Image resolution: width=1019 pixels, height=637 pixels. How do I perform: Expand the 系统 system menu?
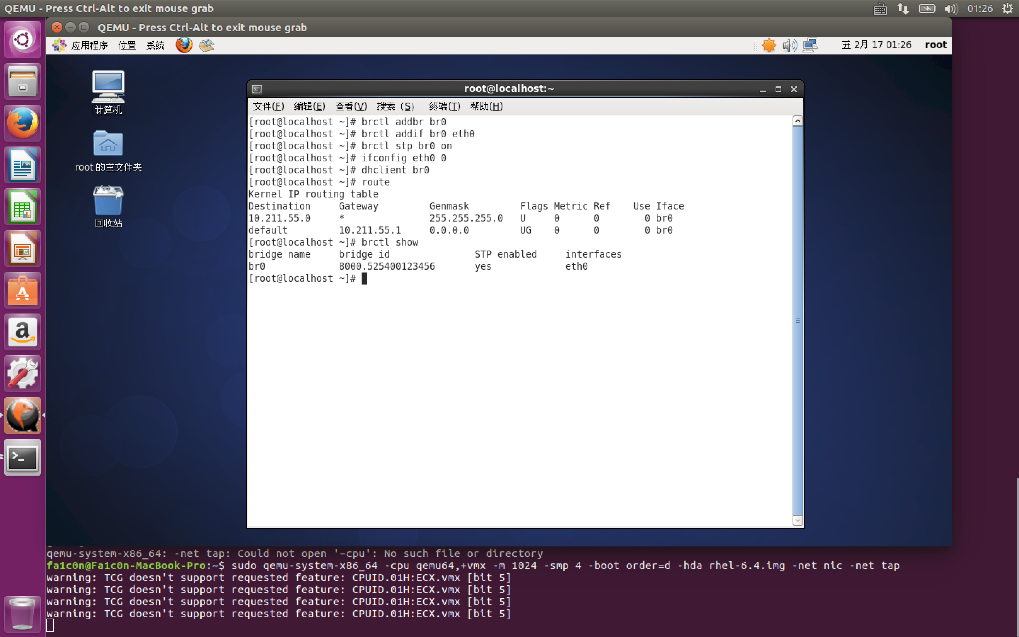click(x=155, y=45)
